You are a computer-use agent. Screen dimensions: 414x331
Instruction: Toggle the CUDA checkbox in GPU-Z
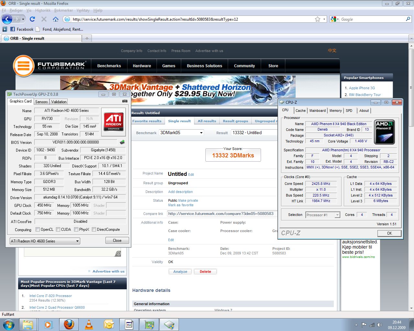(58, 230)
